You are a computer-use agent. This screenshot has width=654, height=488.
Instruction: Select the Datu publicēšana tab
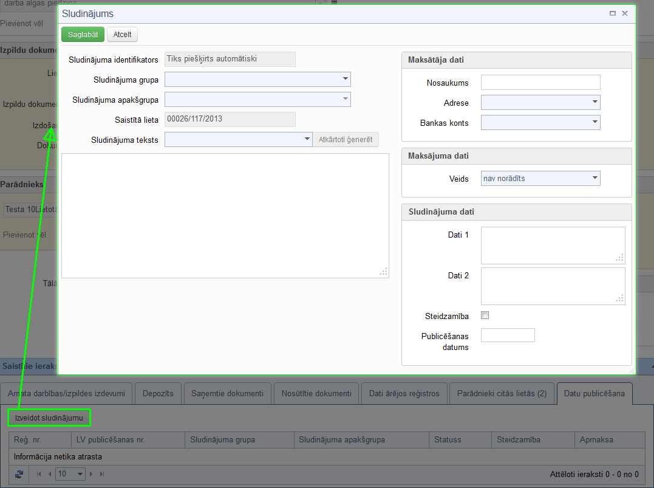(594, 394)
